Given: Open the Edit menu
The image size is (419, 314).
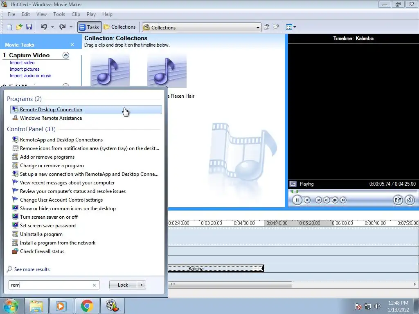Looking at the screenshot, I should (26, 14).
